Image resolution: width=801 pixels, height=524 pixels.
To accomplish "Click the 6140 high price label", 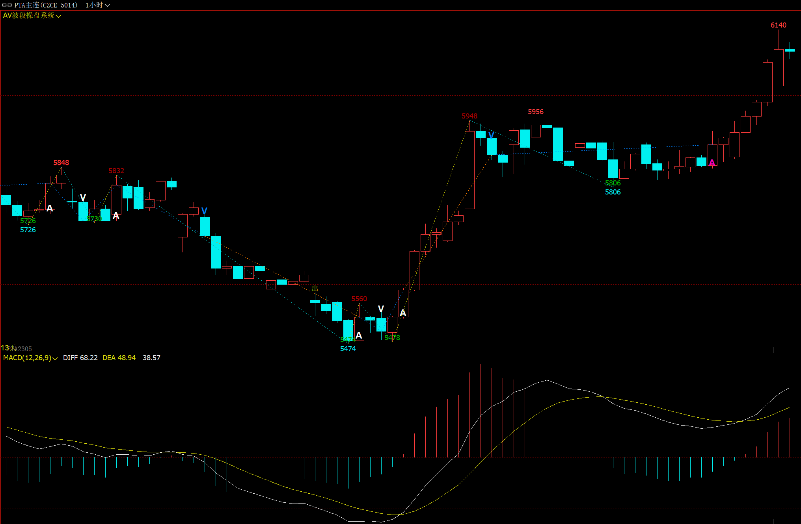I will coord(779,25).
